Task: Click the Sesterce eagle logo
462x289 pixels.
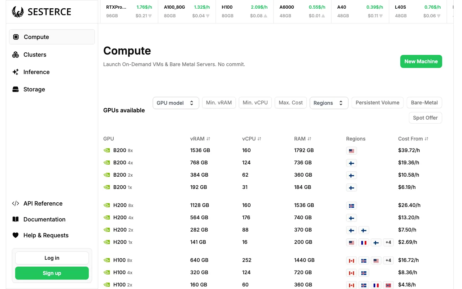Action: pyautogui.click(x=18, y=12)
